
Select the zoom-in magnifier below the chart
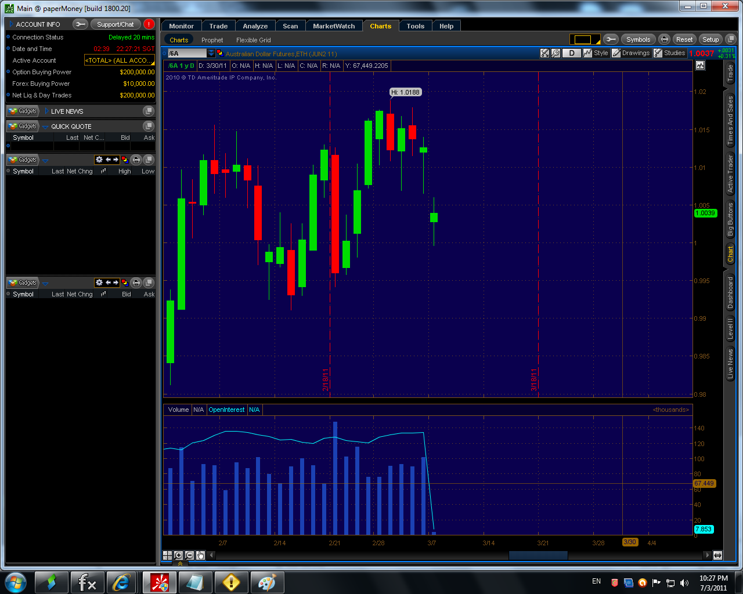(178, 555)
